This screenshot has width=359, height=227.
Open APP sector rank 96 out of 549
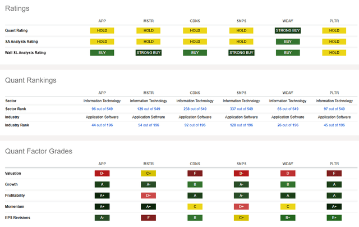click(102, 109)
